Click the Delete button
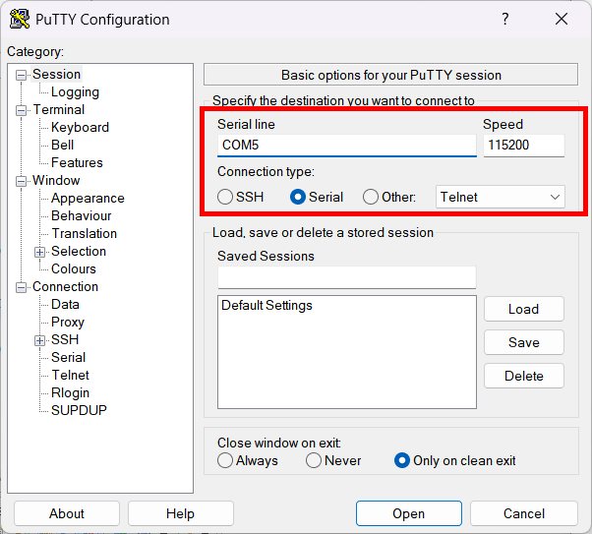The width and height of the screenshot is (592, 534). tap(524, 376)
